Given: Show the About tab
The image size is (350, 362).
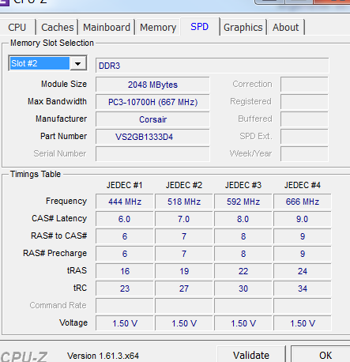Looking at the screenshot, I should tap(286, 28).
